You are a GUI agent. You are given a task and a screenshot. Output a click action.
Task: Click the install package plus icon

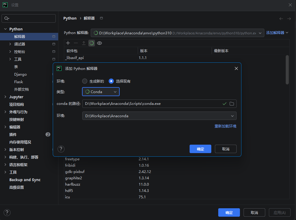point(68,43)
